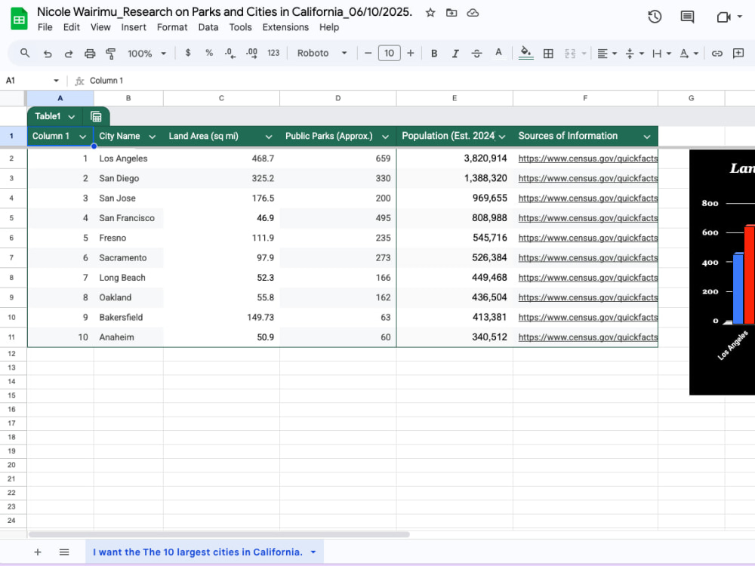Open the census link for Los Angeles
Viewport: 755px width, 566px height.
588,158
